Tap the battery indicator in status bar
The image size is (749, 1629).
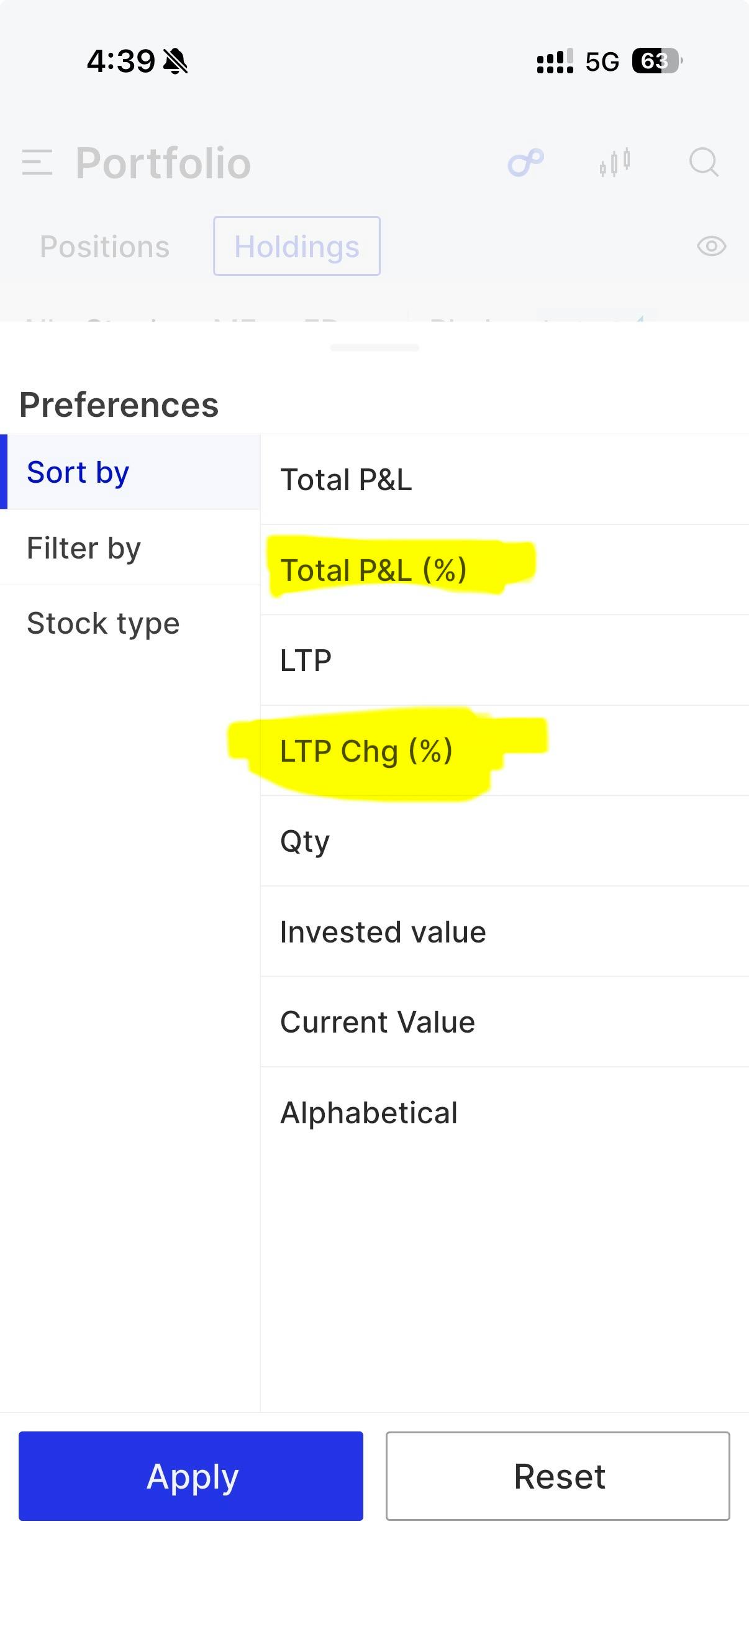tap(657, 62)
